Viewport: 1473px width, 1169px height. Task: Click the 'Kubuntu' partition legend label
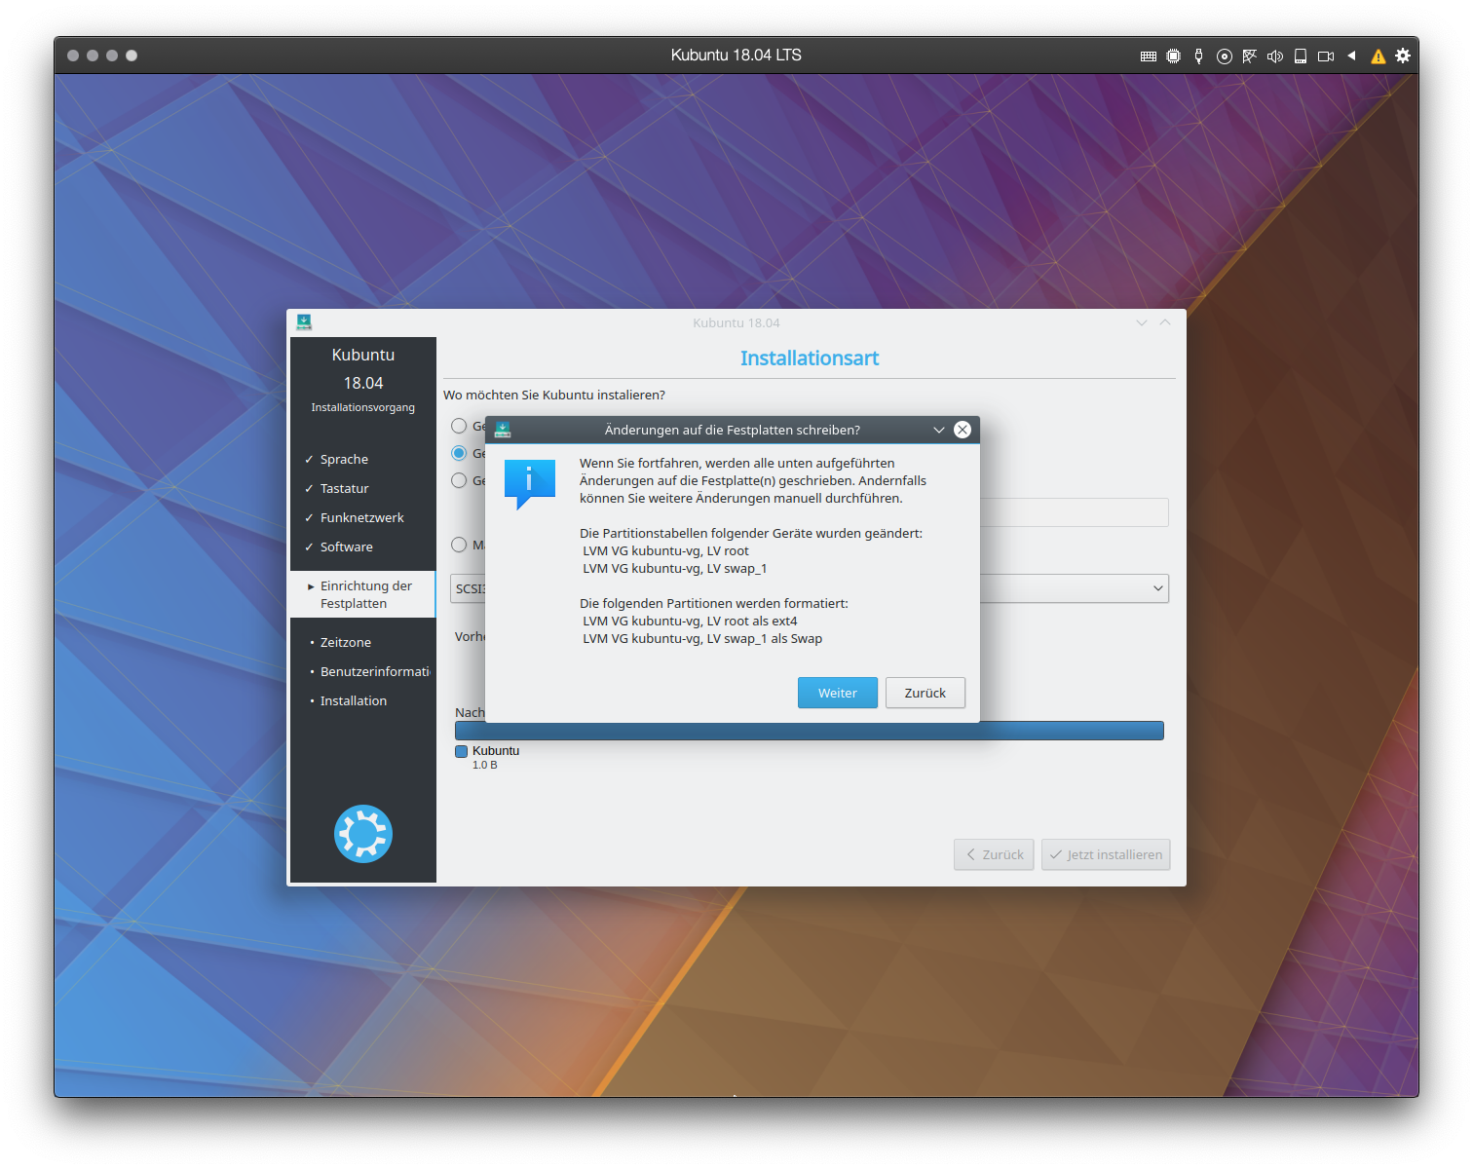[x=496, y=751]
